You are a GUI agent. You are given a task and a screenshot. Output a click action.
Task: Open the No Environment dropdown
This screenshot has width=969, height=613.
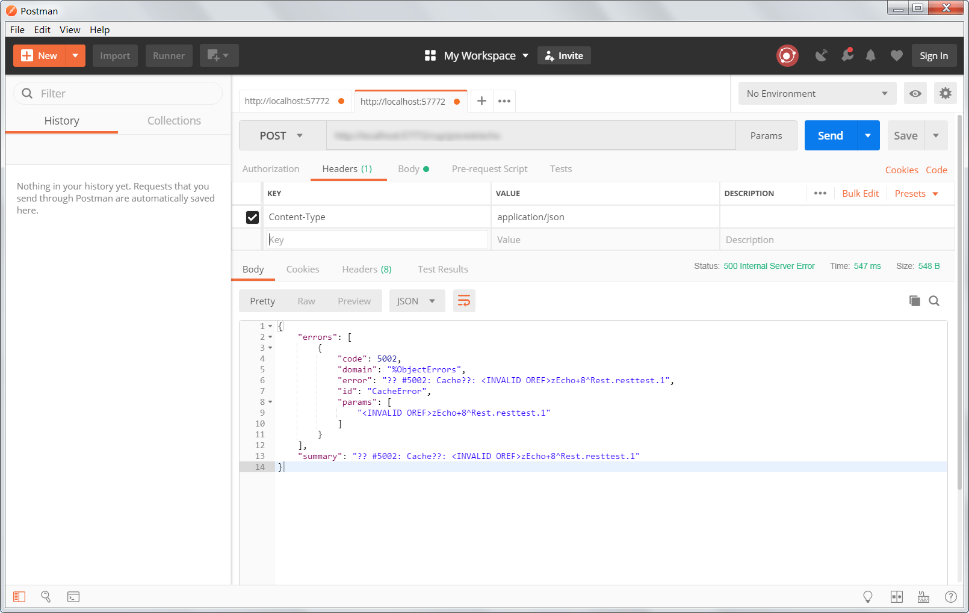(x=817, y=94)
